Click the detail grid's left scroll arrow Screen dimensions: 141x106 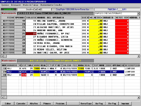[3, 98]
